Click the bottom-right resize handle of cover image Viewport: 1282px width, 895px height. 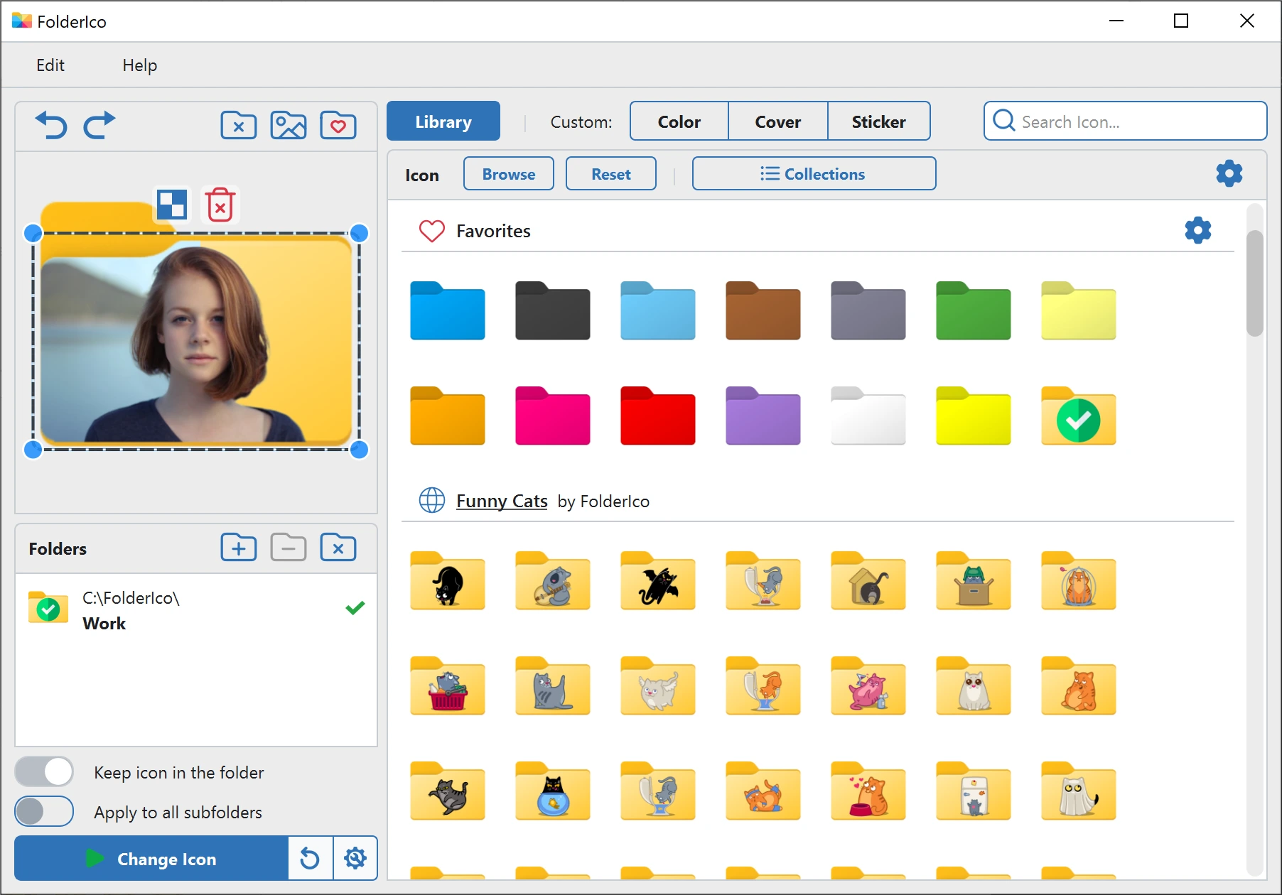(x=359, y=449)
